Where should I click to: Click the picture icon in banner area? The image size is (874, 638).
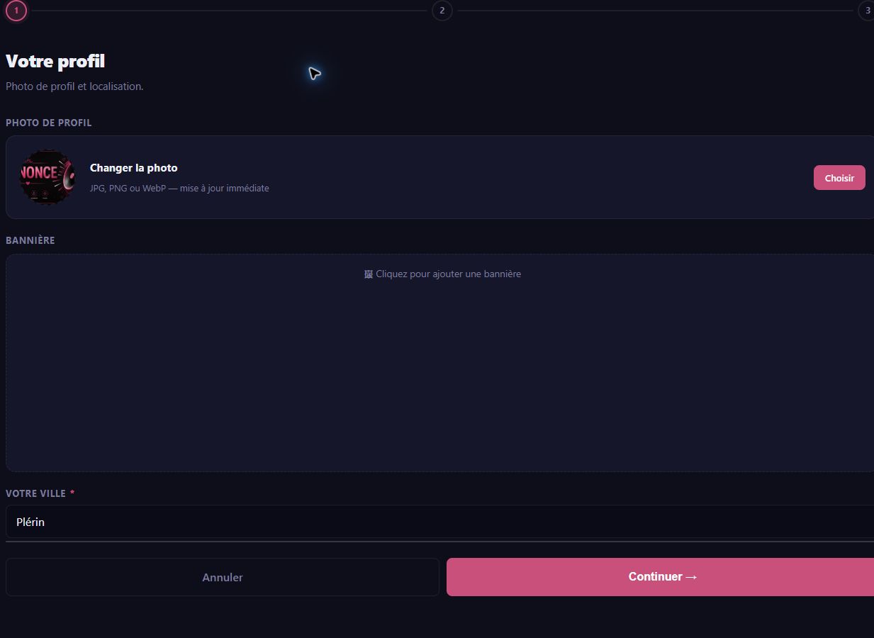click(x=368, y=274)
